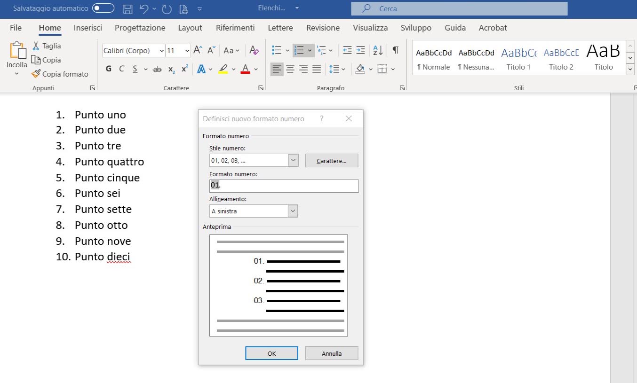637x383 pixels.
Task: Click the increase indent icon
Action: [x=360, y=50]
